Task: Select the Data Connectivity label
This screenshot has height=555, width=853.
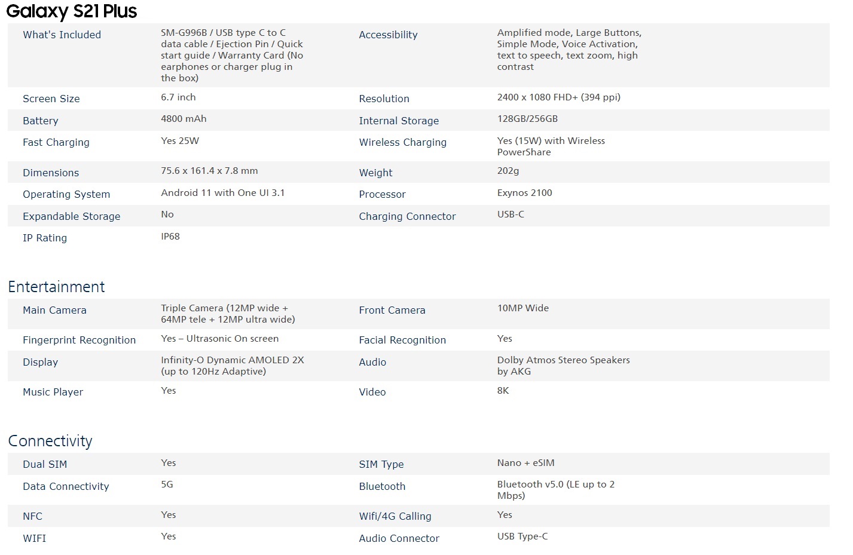Action: coord(66,486)
